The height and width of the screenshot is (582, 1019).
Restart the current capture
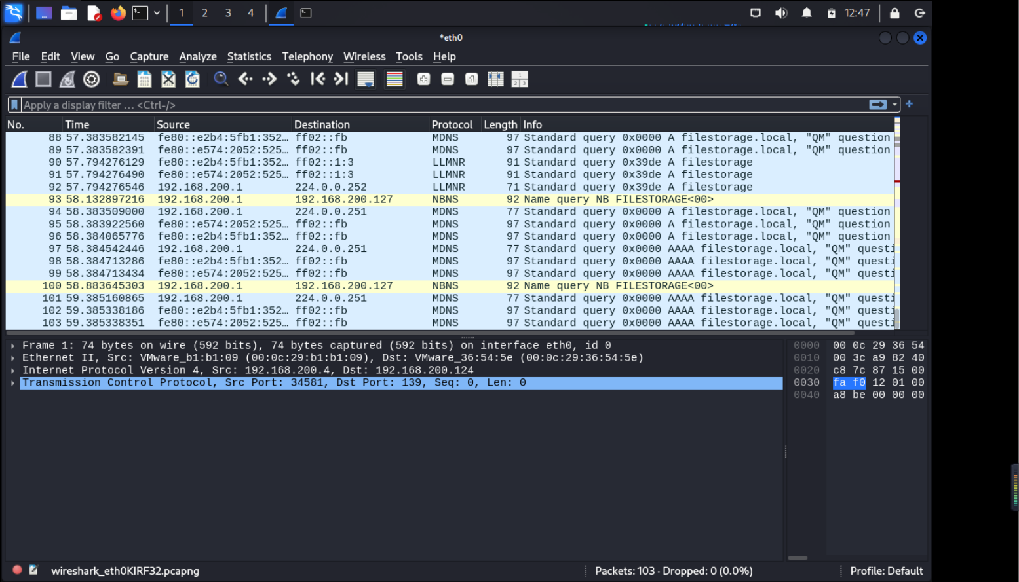click(x=67, y=79)
